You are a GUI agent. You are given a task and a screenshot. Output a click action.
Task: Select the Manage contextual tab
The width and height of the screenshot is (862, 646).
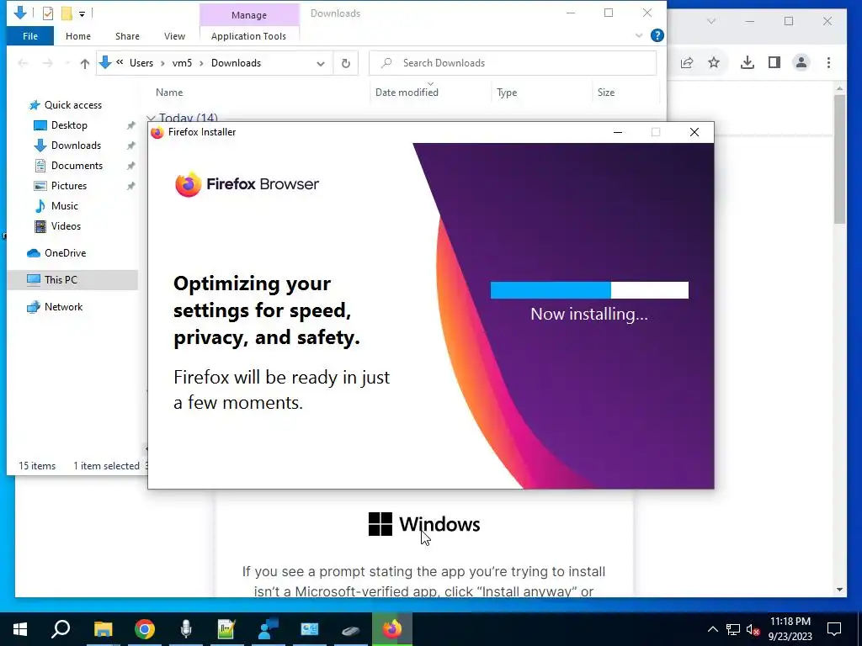point(249,15)
